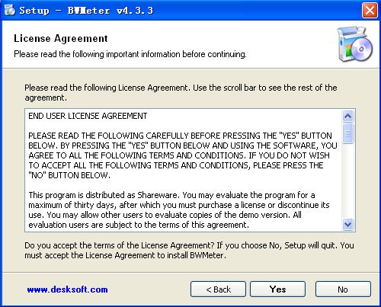Close the Setup window with the X button
This screenshot has width=381, height=307.
pyautogui.click(x=370, y=11)
